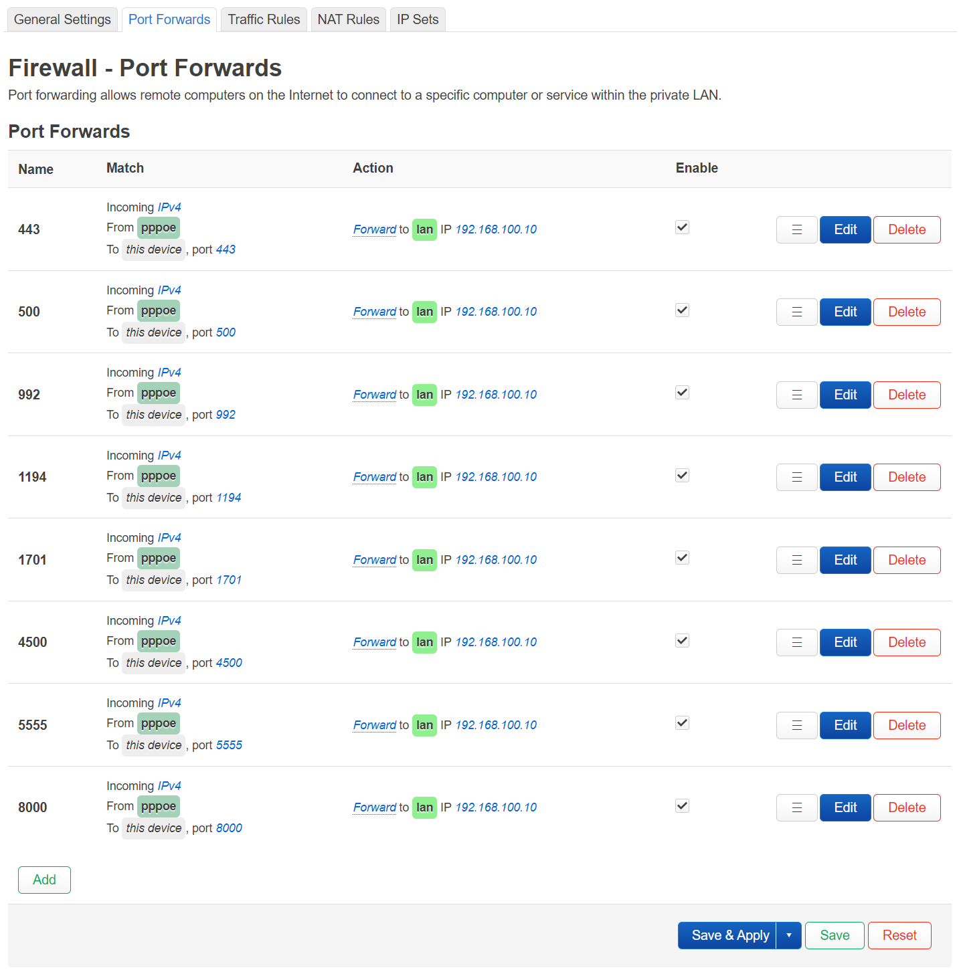
Task: Click the drag handle for rule 443
Action: coord(796,229)
